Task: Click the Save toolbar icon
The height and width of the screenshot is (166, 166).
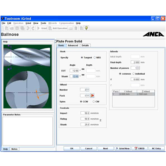Action: (17, 28)
